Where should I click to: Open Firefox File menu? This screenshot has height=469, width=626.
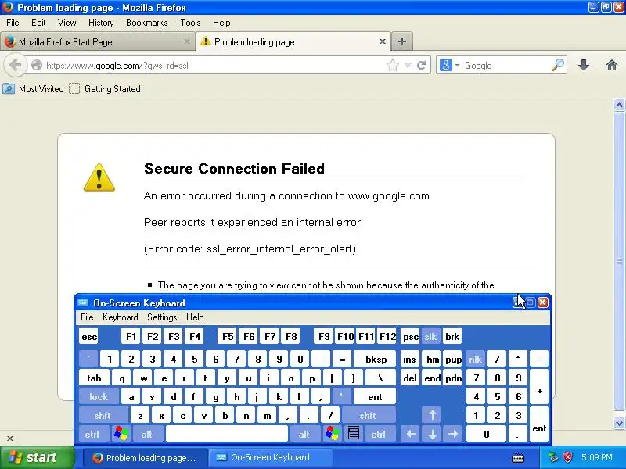point(13,23)
